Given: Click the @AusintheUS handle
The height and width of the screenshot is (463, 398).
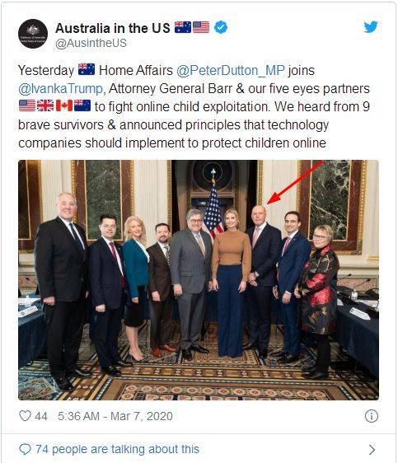Looking at the screenshot, I should 91,43.
